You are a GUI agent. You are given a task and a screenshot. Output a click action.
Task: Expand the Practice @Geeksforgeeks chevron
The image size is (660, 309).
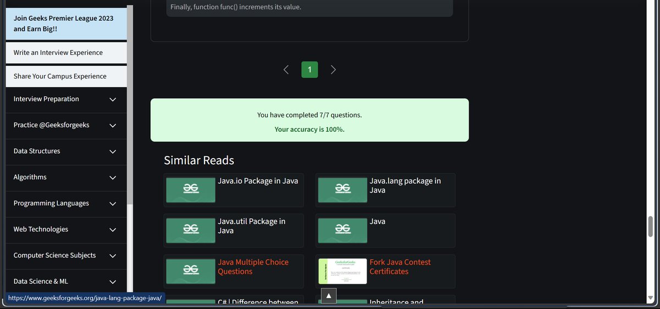(x=113, y=125)
